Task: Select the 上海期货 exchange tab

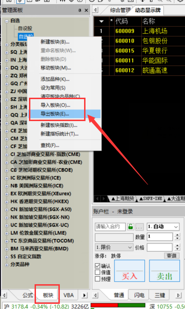Action: [123, 199]
